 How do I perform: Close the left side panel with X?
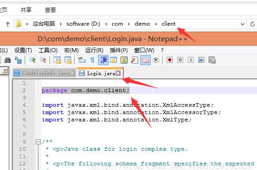(x=5, y=71)
